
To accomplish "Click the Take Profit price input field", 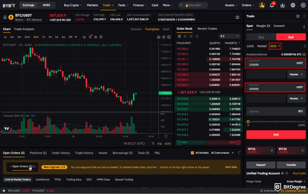I will [275, 63].
